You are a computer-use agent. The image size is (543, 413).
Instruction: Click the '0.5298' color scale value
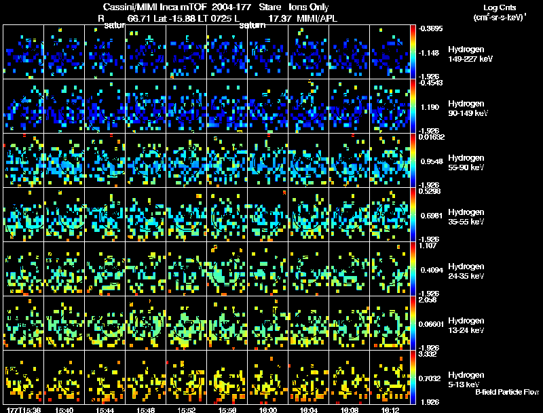click(x=430, y=191)
